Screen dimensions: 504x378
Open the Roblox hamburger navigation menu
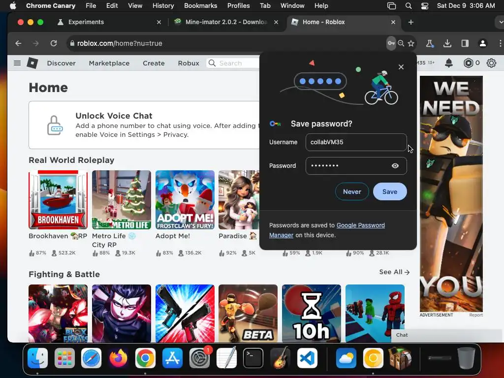click(x=17, y=63)
